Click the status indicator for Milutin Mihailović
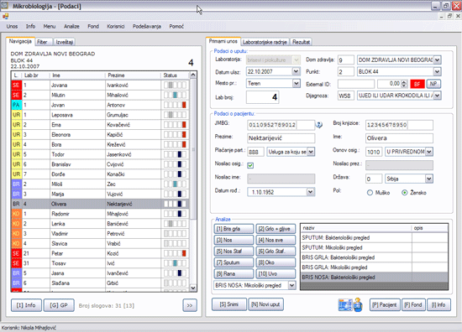Viewport: 462px width, 332px height. pyautogui.click(x=175, y=95)
